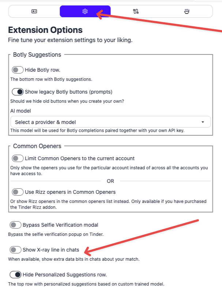Click 'Limit Common Openers to the current account' label
The width and height of the screenshot is (222, 294).
click(80, 158)
